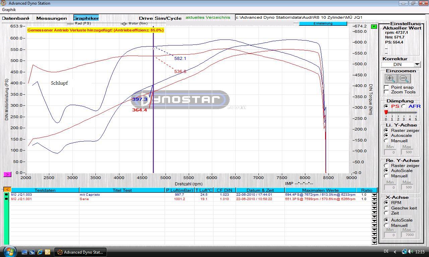The height and width of the screenshot is (257, 429).
Task: Expand the ratio dropdown for MÜ JQ1.001 row
Action: [374, 199]
